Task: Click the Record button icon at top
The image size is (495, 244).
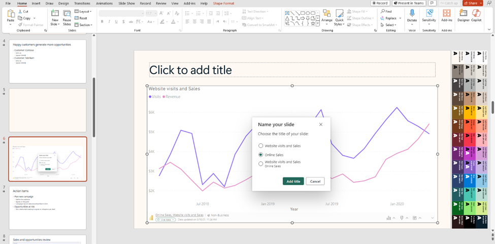Action: tap(374, 3)
